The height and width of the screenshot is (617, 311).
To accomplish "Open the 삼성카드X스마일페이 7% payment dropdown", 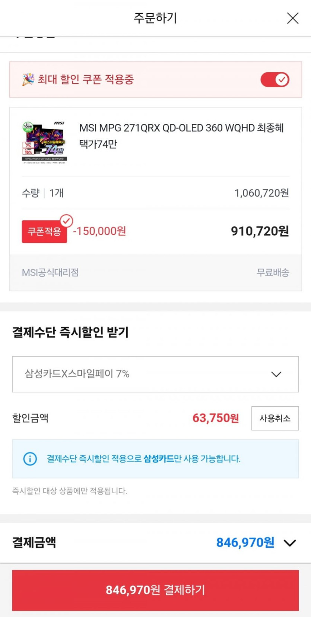I will (x=155, y=374).
